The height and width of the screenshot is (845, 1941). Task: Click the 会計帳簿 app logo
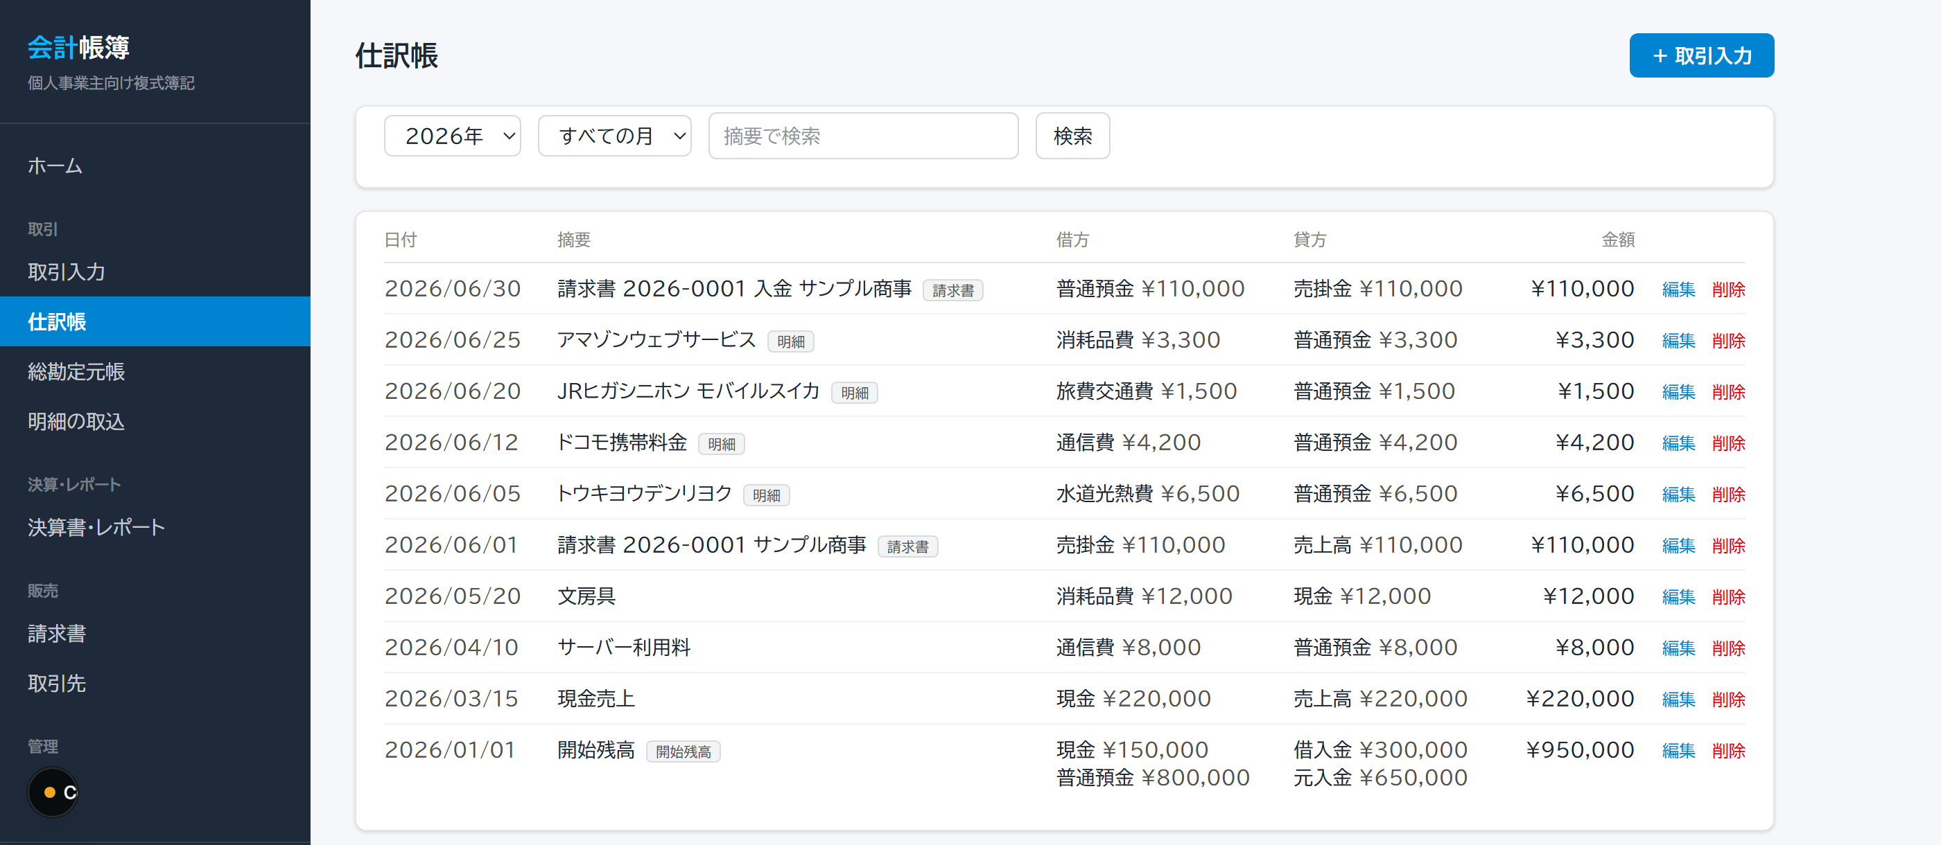click(78, 48)
